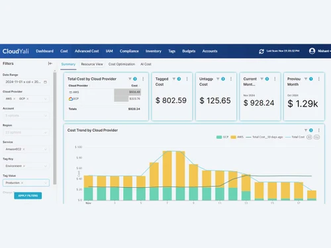Click filter icon on Cost Trend chart
Viewport: 331px width, 248px height.
click(306, 130)
